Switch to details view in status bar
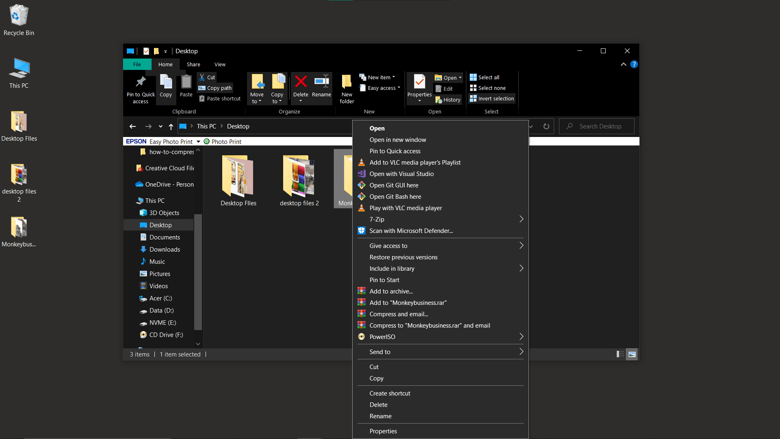Viewport: 780px width, 439px height. coord(620,354)
